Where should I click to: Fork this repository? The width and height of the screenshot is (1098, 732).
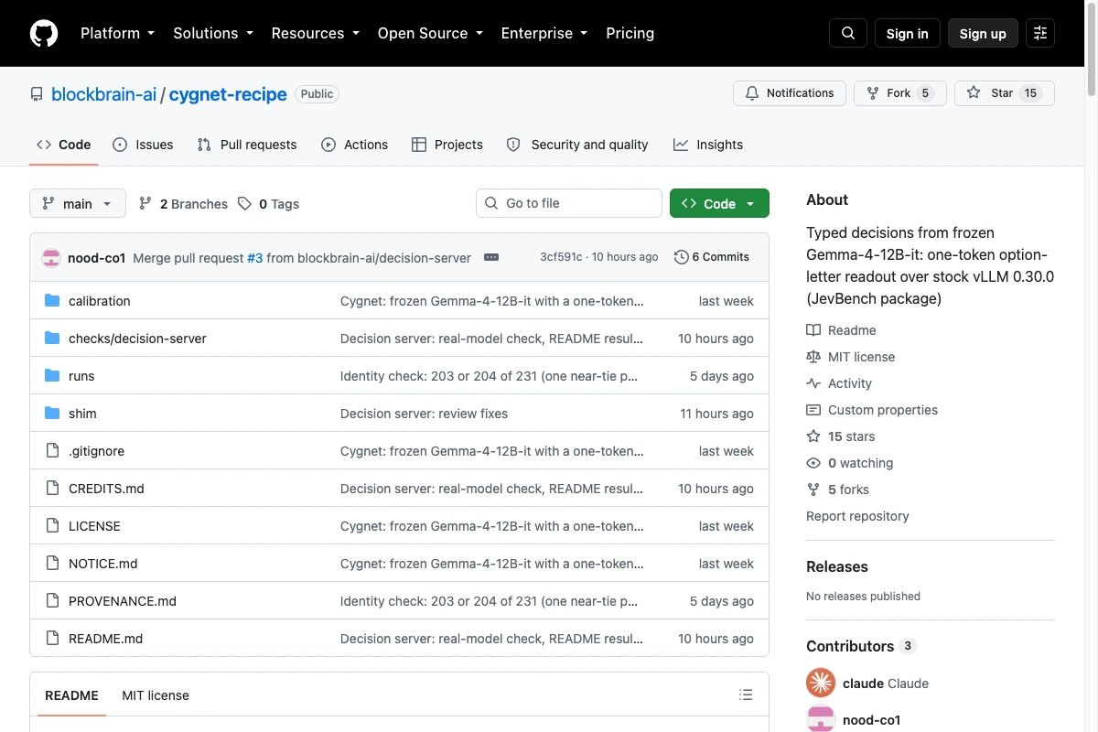(x=899, y=93)
